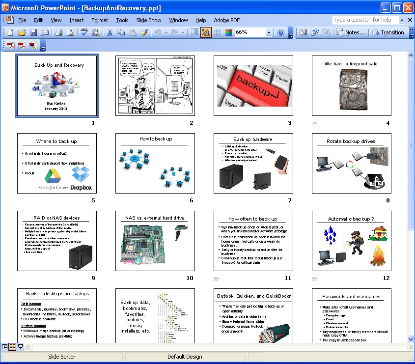Click the transition star icon under slide 4

[314, 123]
